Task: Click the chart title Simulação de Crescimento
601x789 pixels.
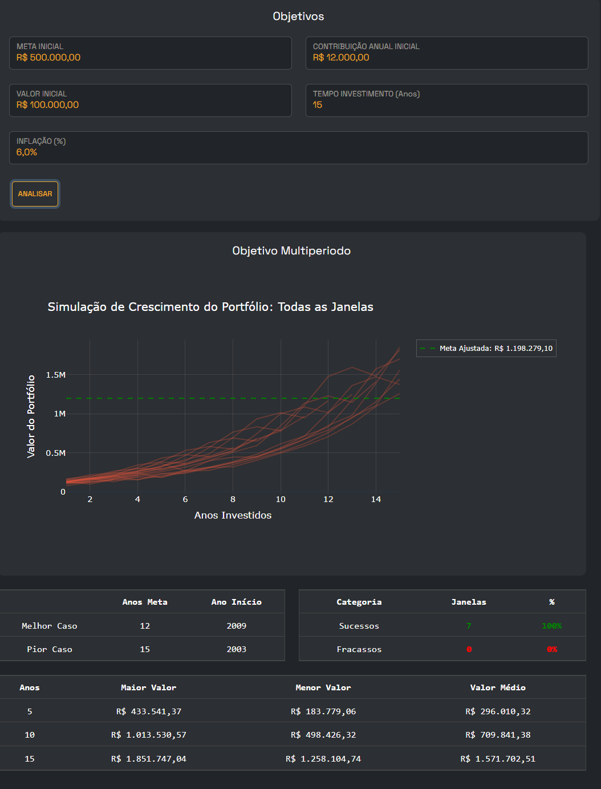Action: (210, 307)
